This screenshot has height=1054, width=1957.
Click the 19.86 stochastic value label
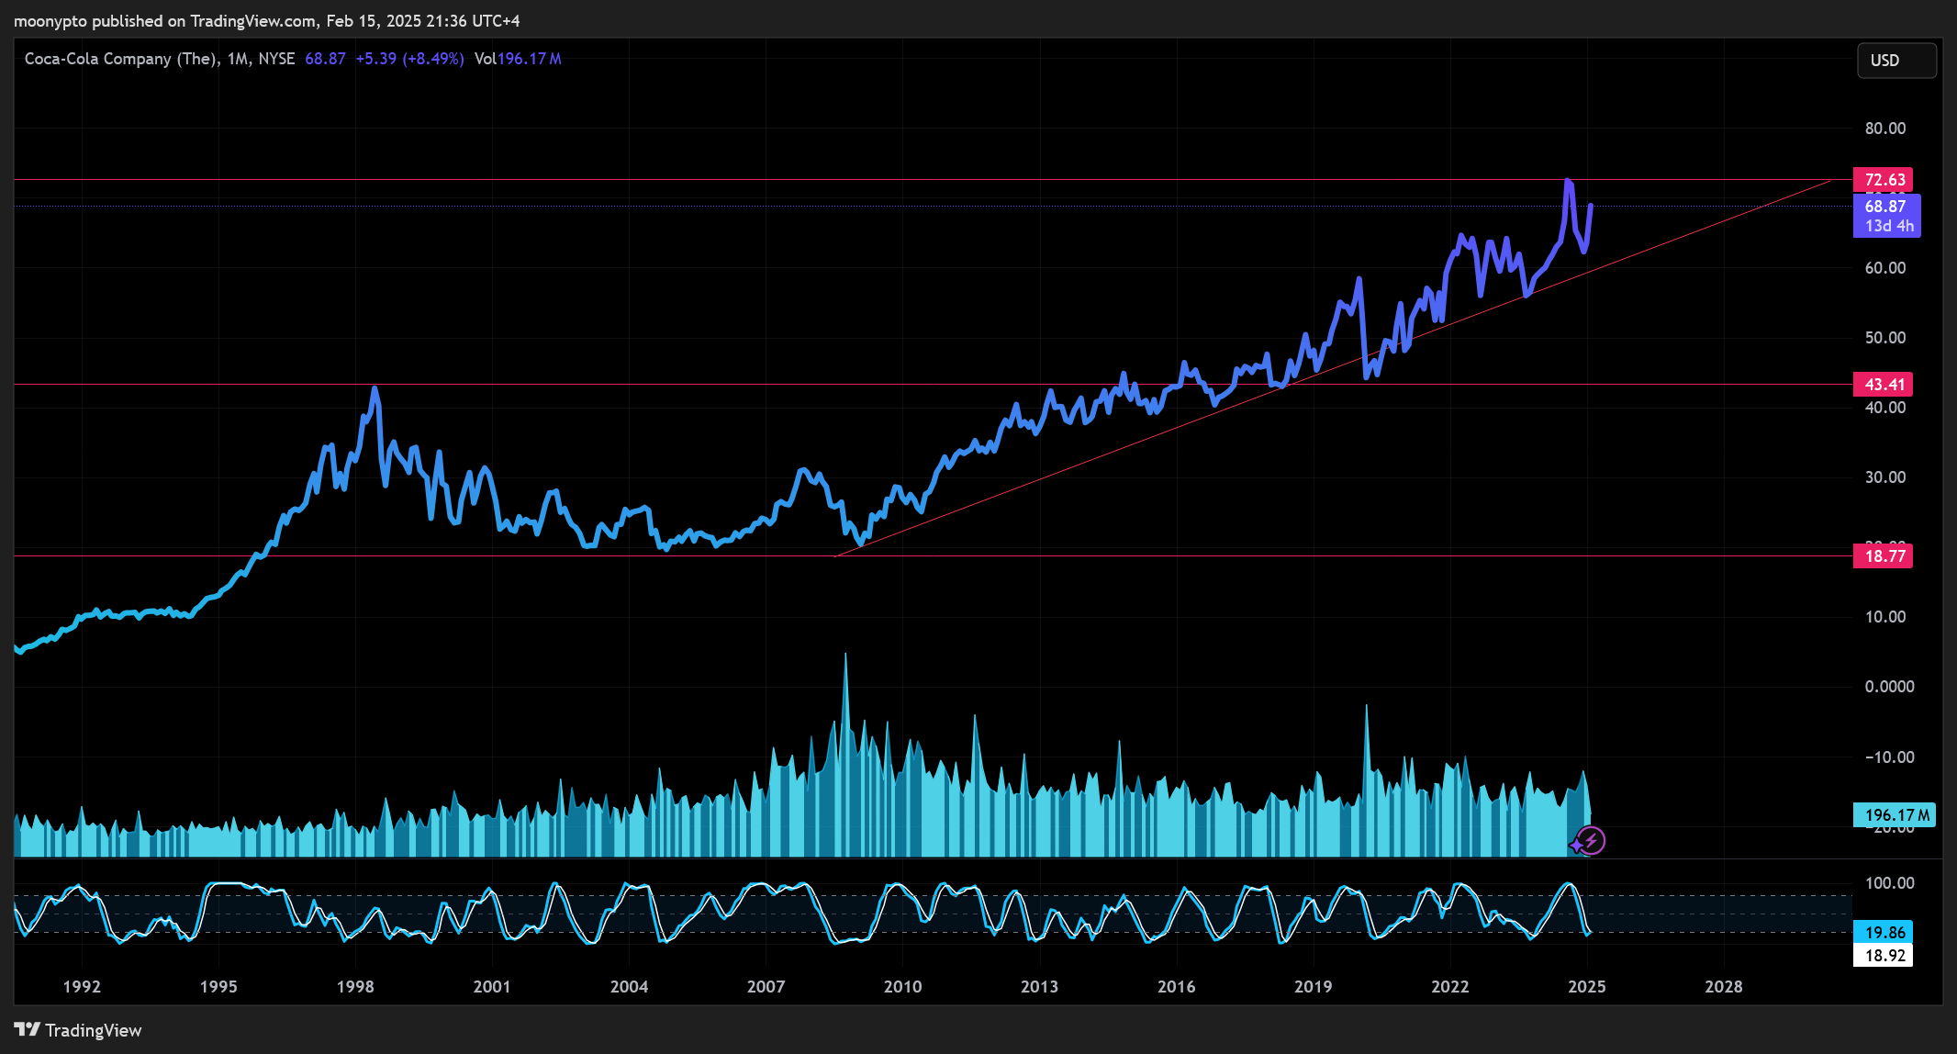[1883, 932]
